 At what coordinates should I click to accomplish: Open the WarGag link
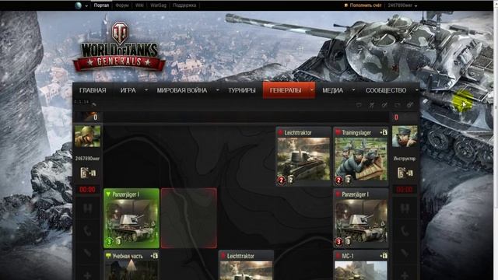tap(158, 5)
